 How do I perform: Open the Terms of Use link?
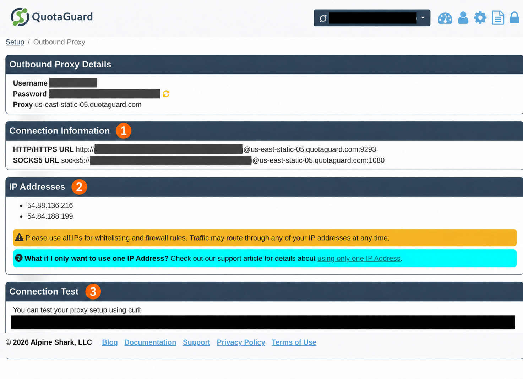[294, 342]
